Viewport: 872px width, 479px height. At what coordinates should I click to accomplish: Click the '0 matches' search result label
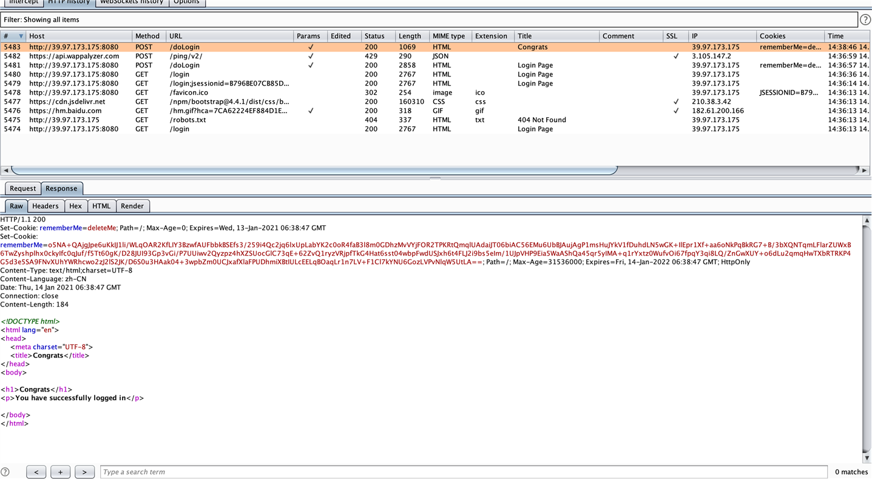point(851,472)
